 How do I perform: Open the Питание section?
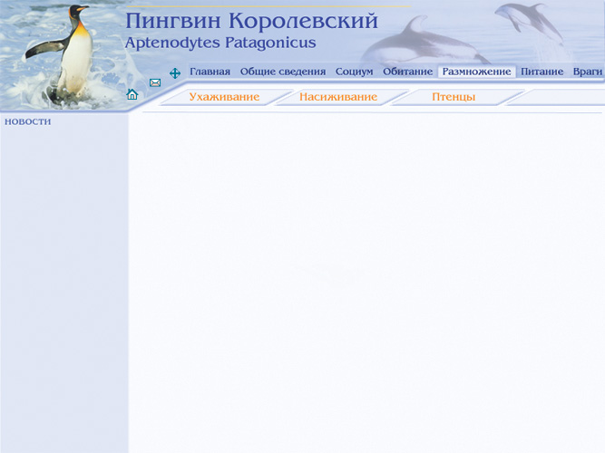pos(542,72)
